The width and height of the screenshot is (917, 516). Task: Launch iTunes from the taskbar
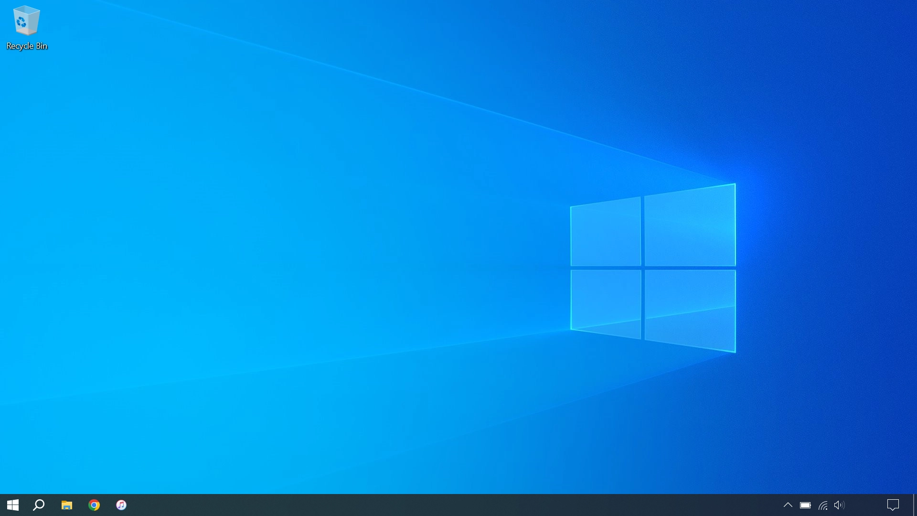(121, 505)
